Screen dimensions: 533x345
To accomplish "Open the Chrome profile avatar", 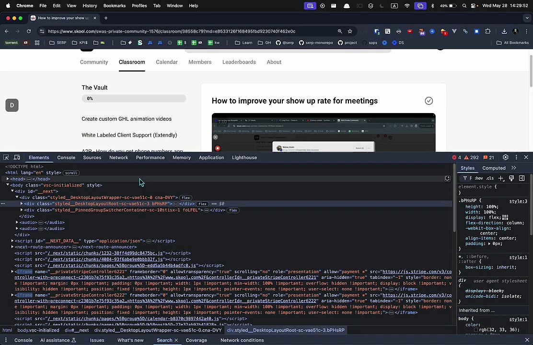I will pos(515,31).
